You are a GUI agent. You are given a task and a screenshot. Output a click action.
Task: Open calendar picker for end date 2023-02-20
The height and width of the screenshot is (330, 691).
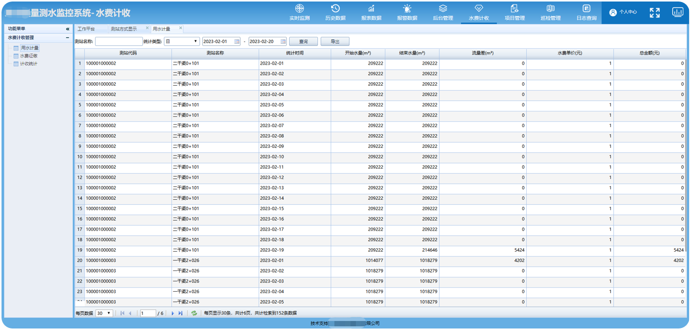point(283,41)
